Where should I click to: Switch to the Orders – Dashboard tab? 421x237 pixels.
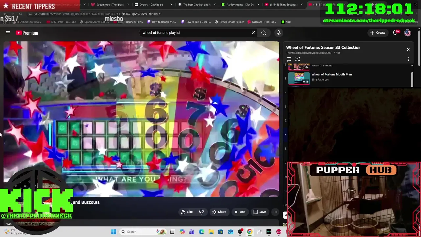pos(151,5)
